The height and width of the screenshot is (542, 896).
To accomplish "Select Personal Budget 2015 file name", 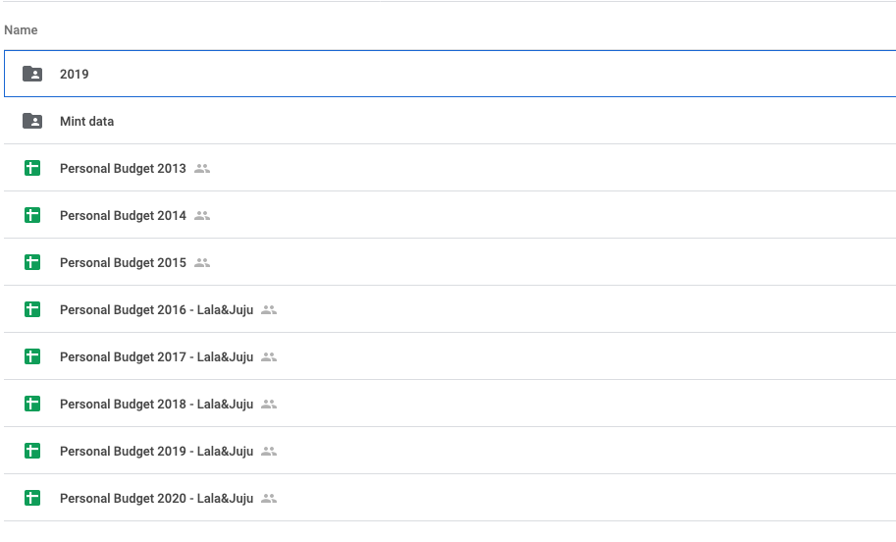I will tap(123, 263).
